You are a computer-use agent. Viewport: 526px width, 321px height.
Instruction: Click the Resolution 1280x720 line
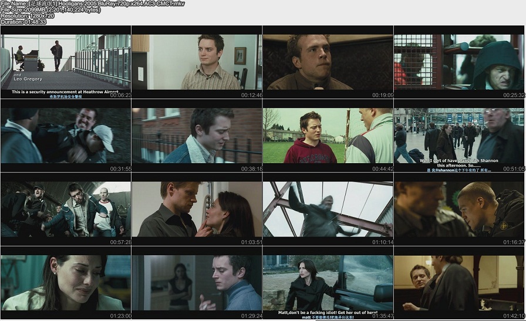point(28,16)
